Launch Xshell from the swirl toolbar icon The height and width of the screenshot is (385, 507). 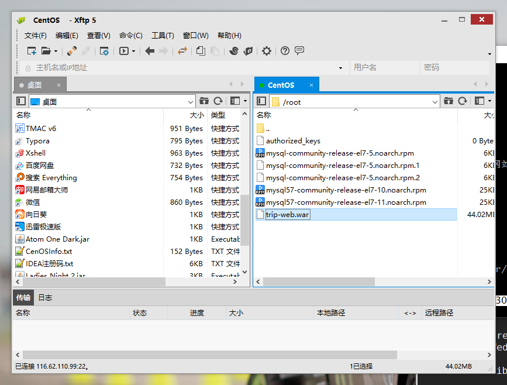234,51
